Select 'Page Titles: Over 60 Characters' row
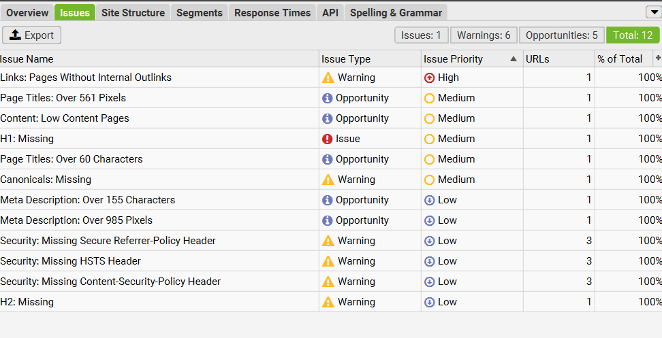This screenshot has height=338, width=662. pos(331,159)
